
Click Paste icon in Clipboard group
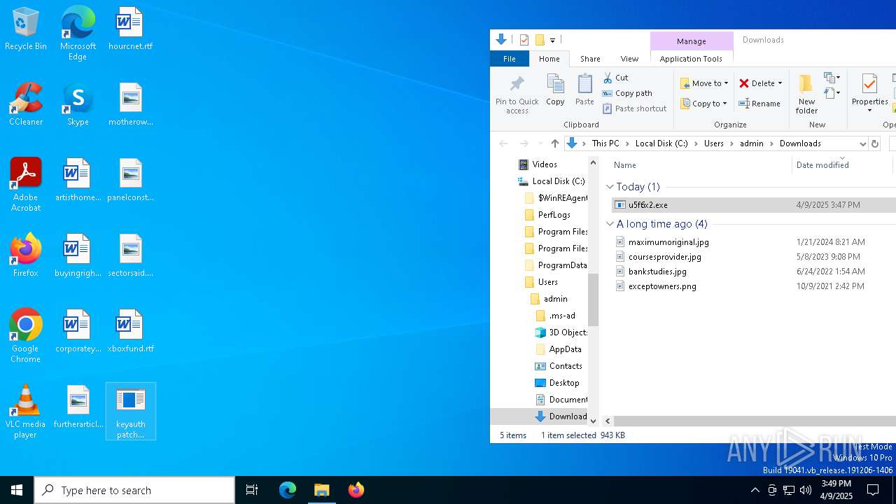[584, 90]
